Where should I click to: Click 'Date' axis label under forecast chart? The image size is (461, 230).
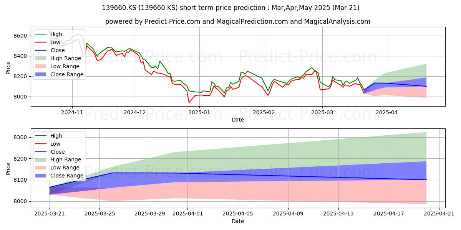click(x=238, y=221)
